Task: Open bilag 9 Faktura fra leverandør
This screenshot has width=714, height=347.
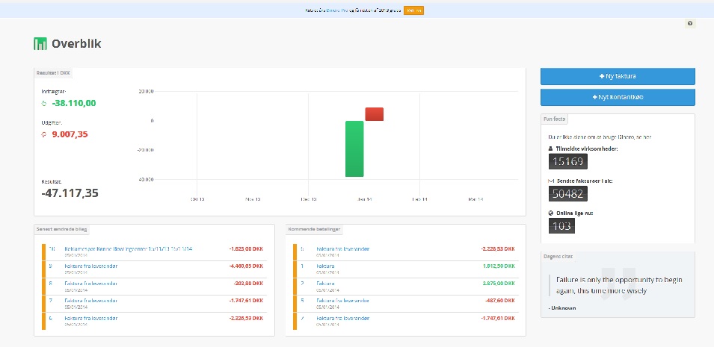Action: coord(93,266)
